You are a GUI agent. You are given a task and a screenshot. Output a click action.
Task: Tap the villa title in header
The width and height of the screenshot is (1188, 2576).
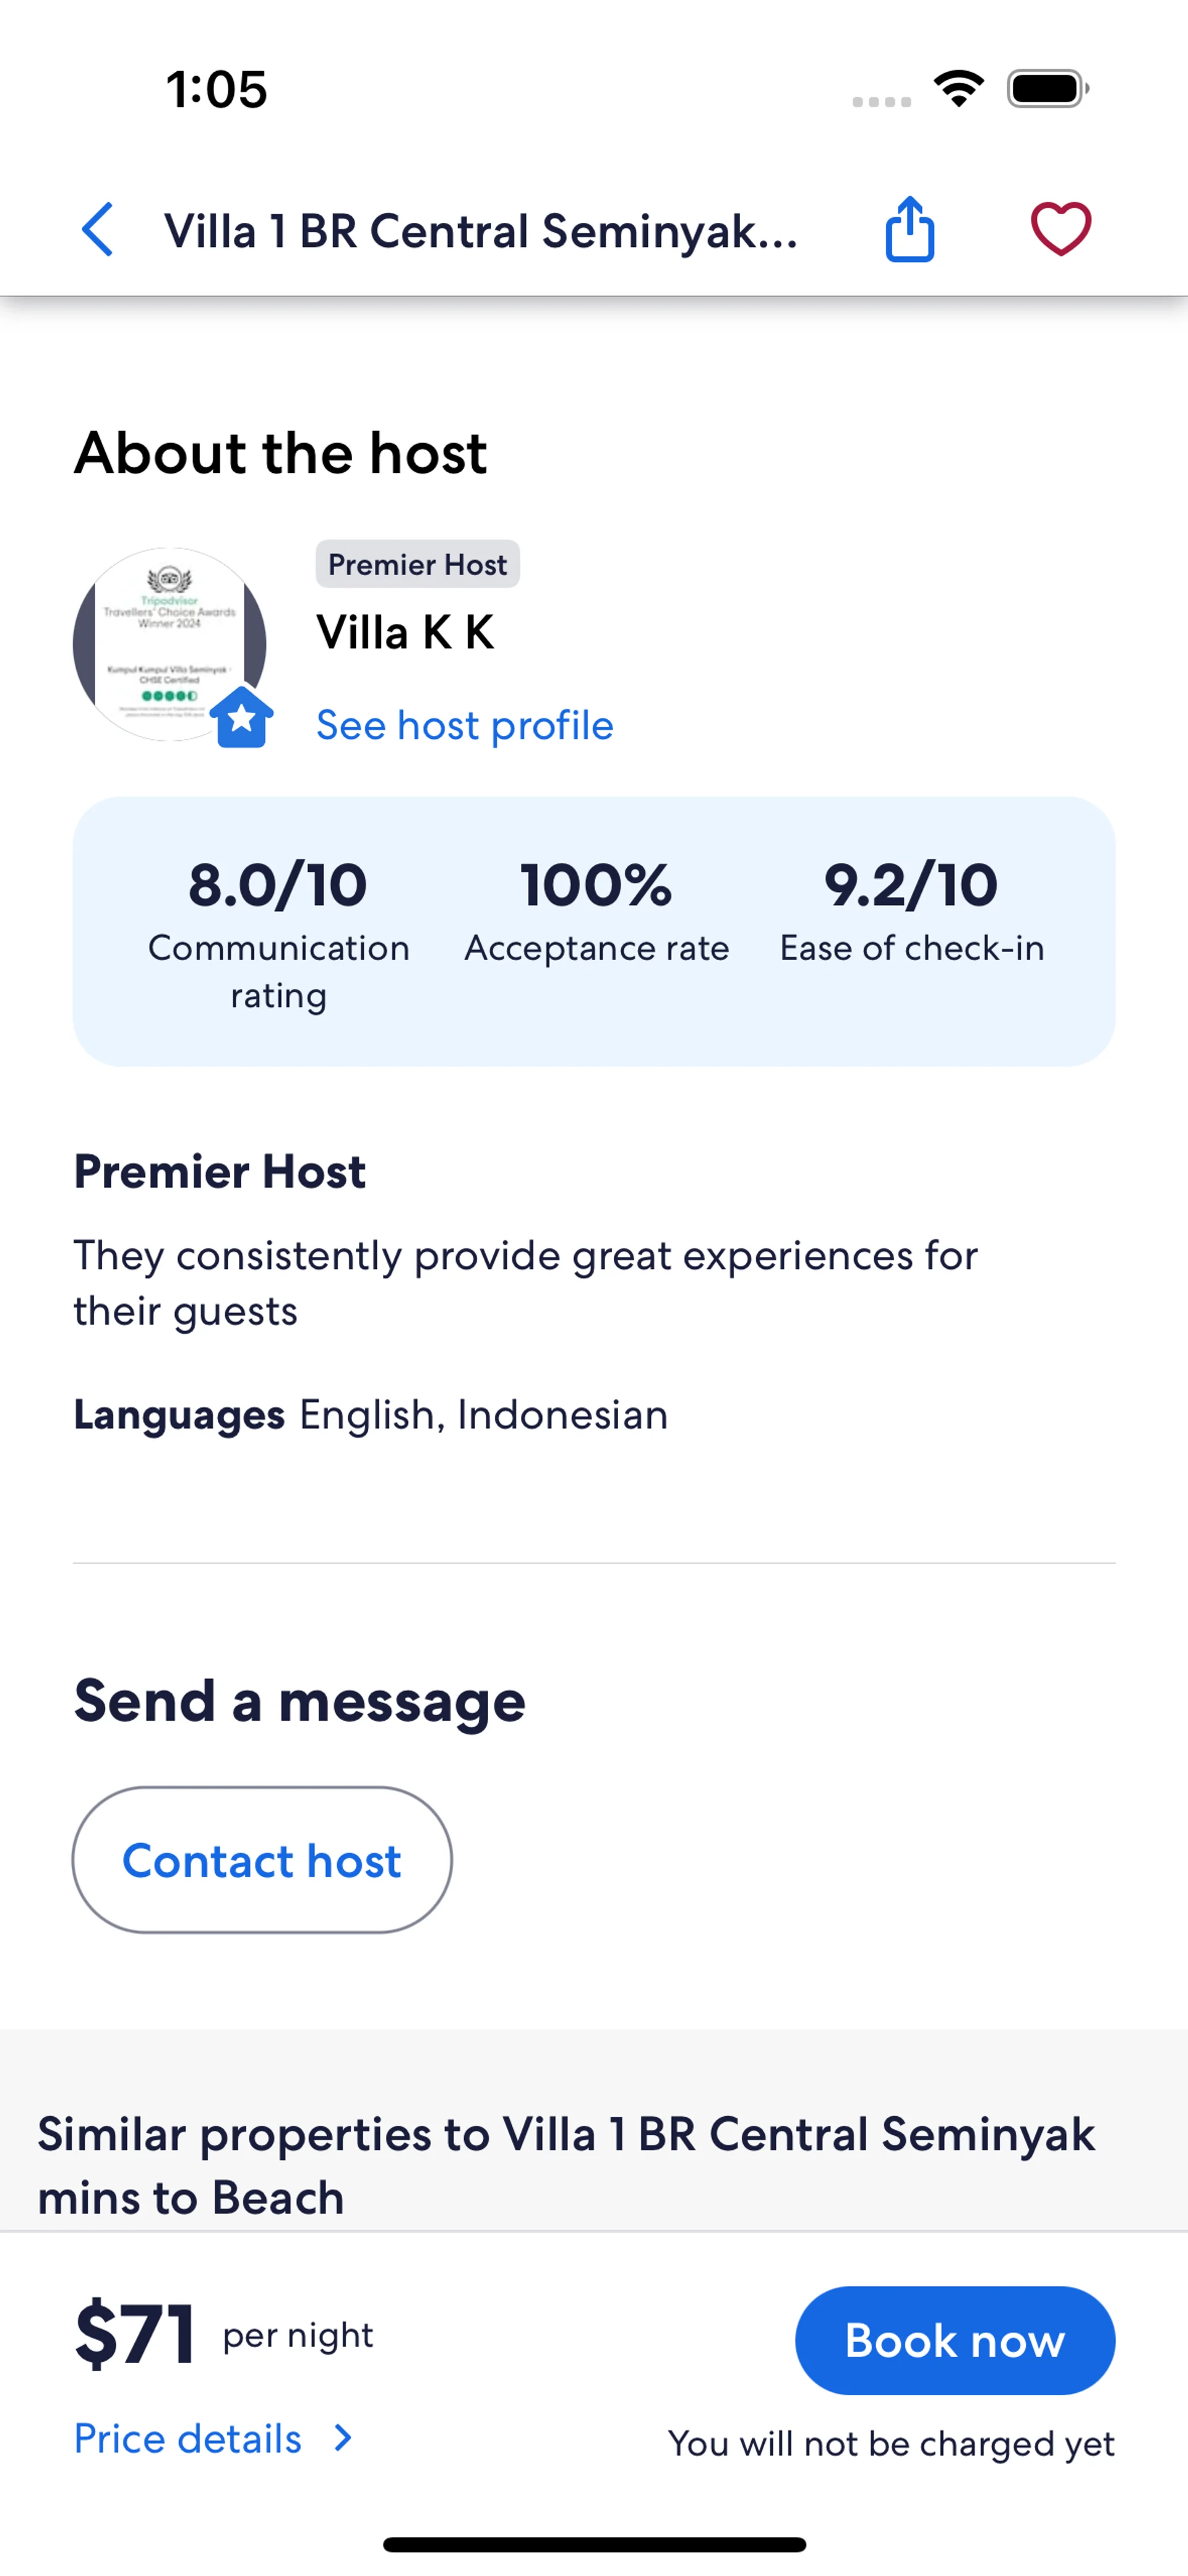pyautogui.click(x=481, y=231)
